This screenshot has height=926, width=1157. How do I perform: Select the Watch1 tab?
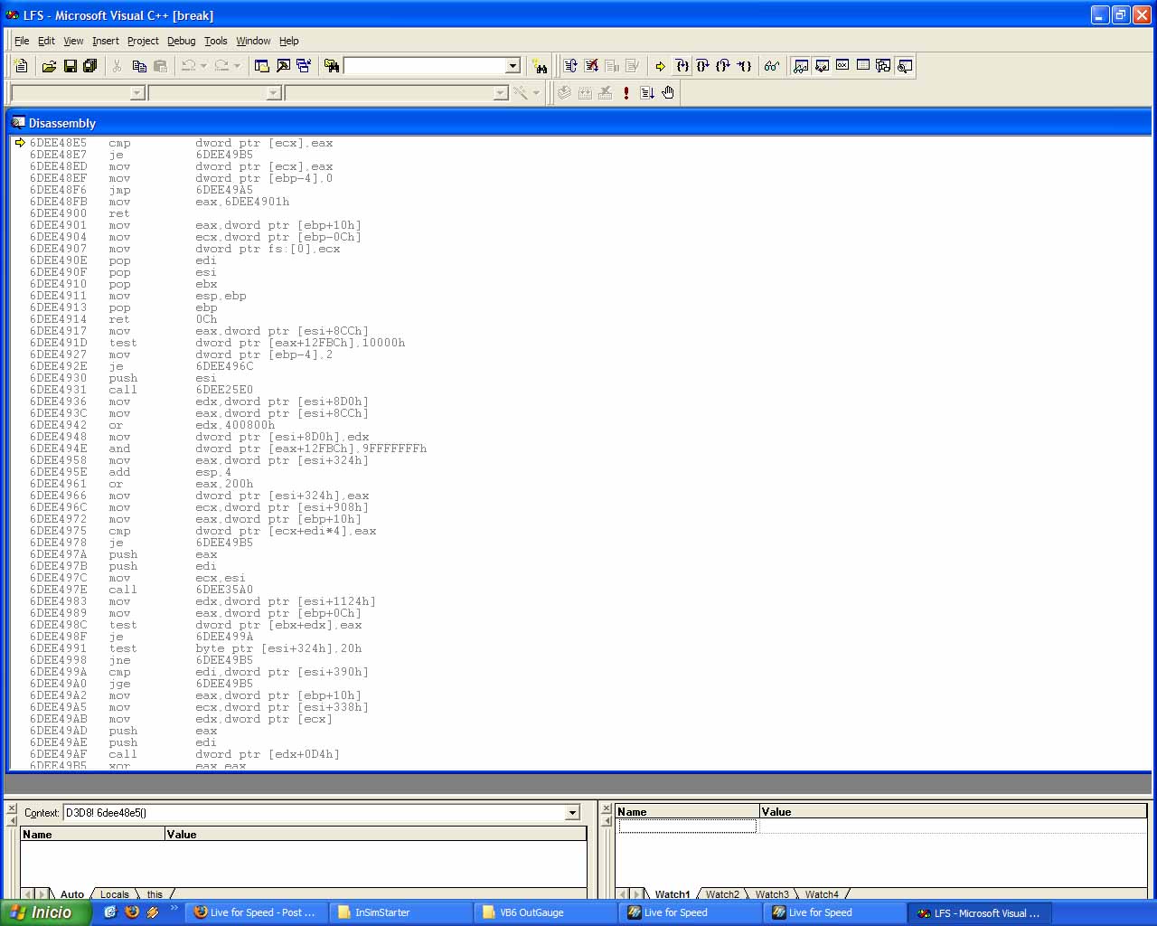coord(673,894)
